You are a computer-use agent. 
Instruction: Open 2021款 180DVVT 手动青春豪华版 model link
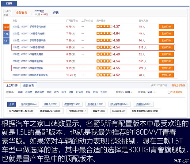29,41
